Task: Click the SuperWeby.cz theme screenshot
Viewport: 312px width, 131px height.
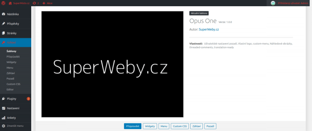Action: tap(112, 64)
